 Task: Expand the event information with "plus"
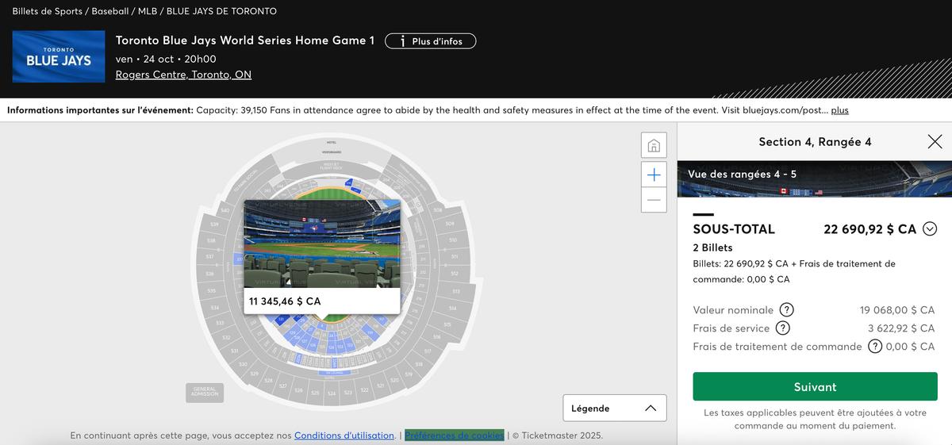click(x=839, y=110)
